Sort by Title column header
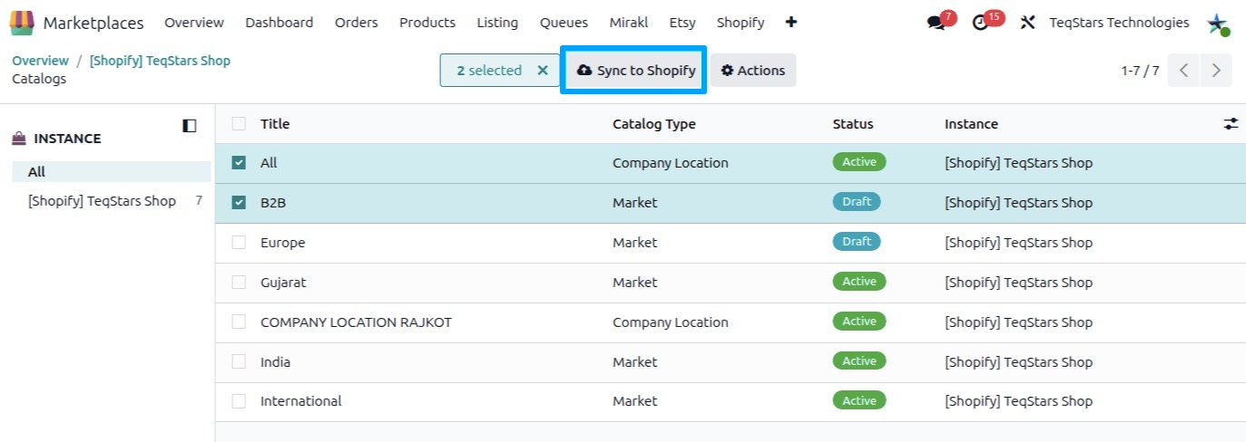The width and height of the screenshot is (1246, 442). tap(275, 124)
